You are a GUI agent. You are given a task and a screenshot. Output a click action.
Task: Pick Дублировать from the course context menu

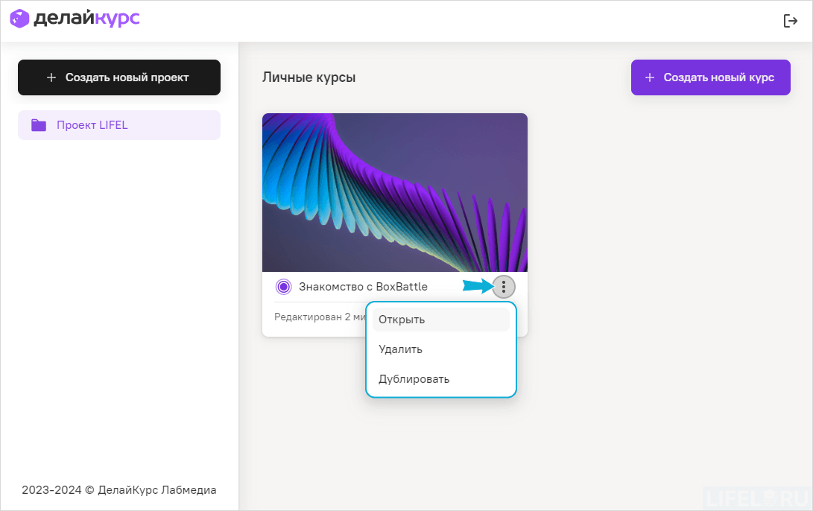point(414,379)
